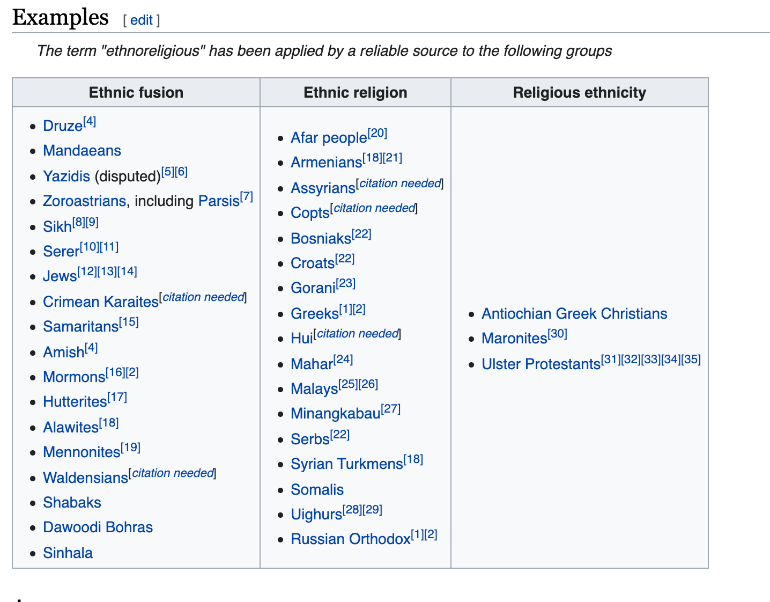Click the edit link beside Examples heading
Image resolution: width=770 pixels, height=602 pixels.
142,20
